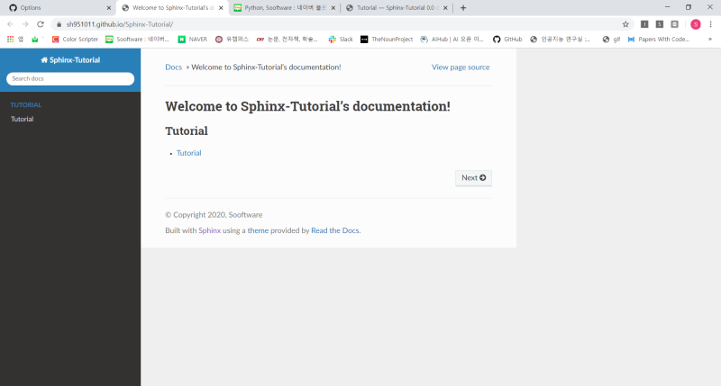Open the Color Scripter bookmark
The width and height of the screenshot is (721, 386).
pos(75,40)
